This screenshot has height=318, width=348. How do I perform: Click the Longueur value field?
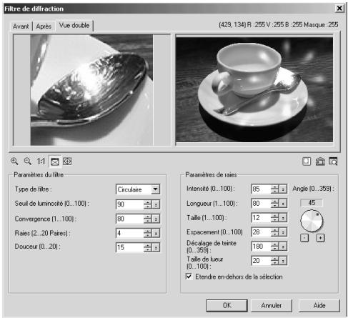click(262, 204)
